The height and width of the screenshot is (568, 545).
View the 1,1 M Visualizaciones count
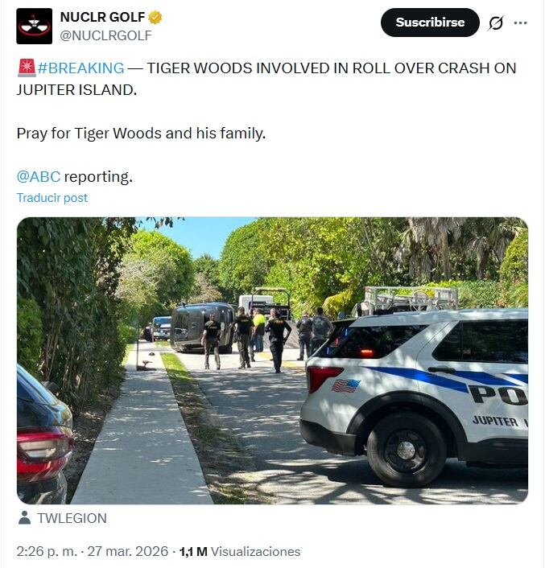tap(240, 551)
